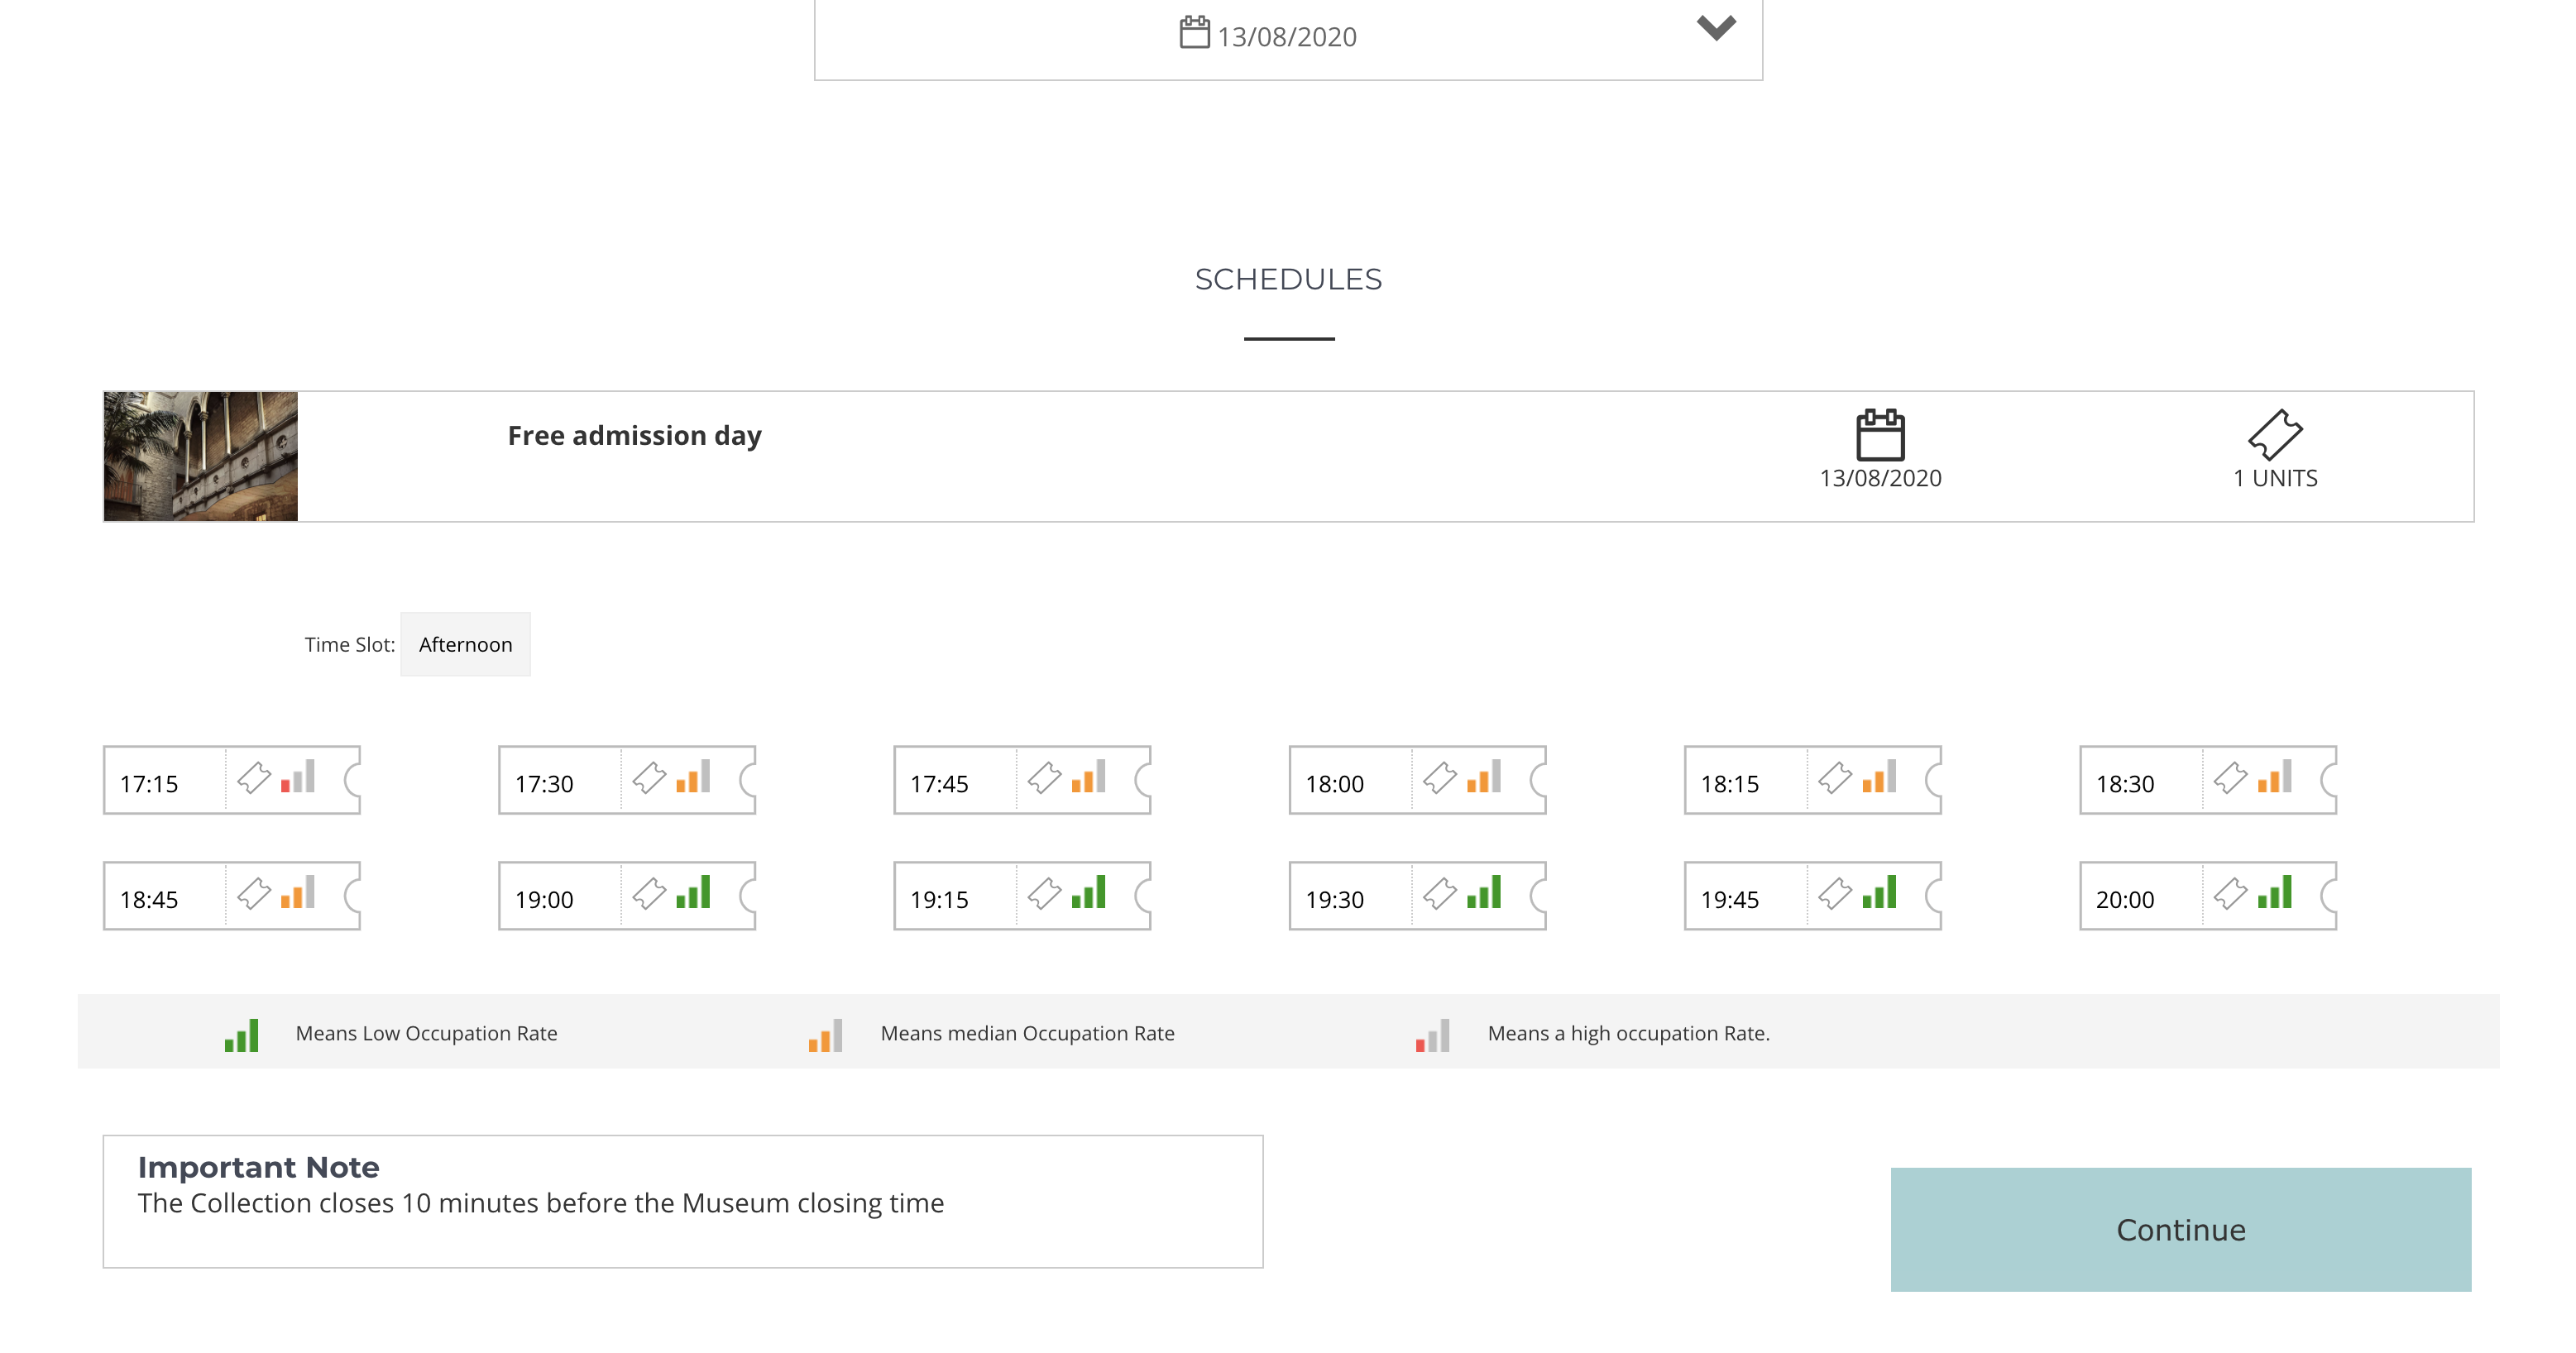
Task: Select the 17:30 time slot
Action: click(x=627, y=780)
